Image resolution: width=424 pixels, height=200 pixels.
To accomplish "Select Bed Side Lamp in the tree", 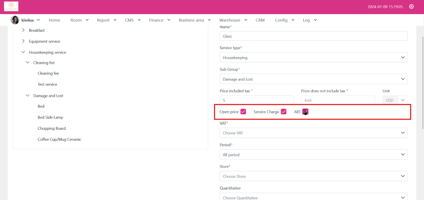I will point(50,117).
